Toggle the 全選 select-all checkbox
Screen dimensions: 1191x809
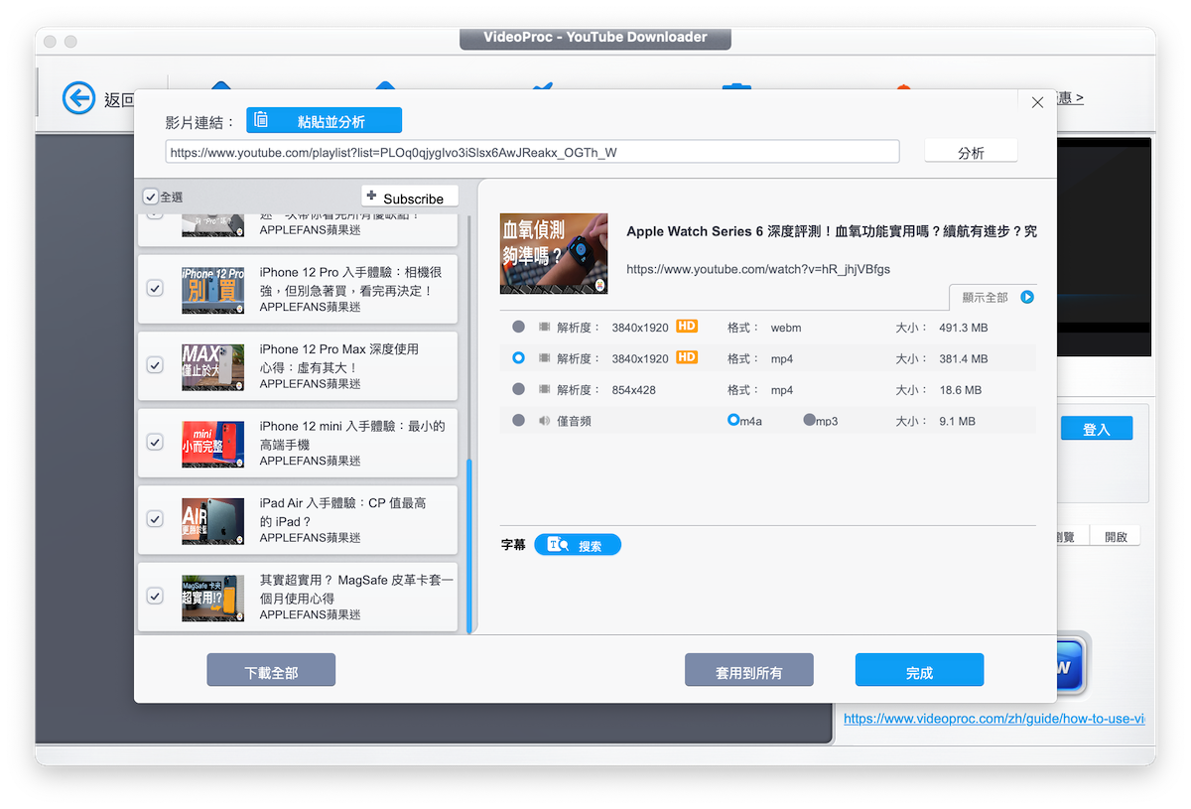pyautogui.click(x=151, y=197)
